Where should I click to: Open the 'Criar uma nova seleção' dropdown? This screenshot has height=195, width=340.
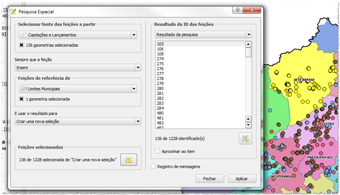coord(138,121)
